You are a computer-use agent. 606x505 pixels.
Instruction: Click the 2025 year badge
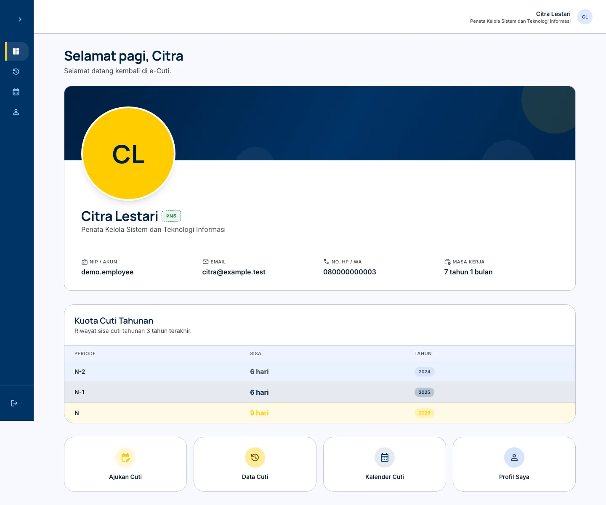[x=424, y=392]
